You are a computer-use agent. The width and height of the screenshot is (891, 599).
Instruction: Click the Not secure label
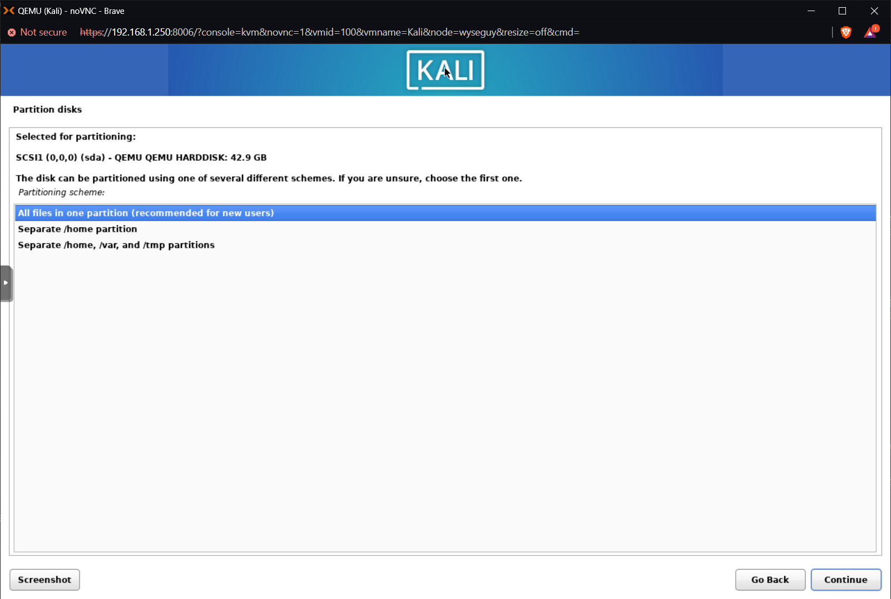43,32
